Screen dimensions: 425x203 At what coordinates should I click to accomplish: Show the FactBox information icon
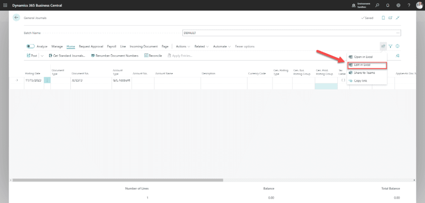(x=397, y=46)
